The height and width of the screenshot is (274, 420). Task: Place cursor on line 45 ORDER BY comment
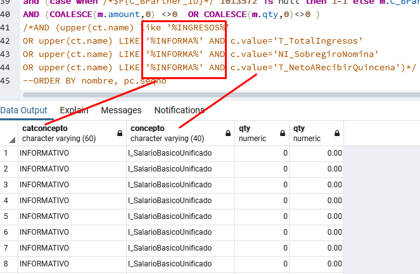coord(95,81)
